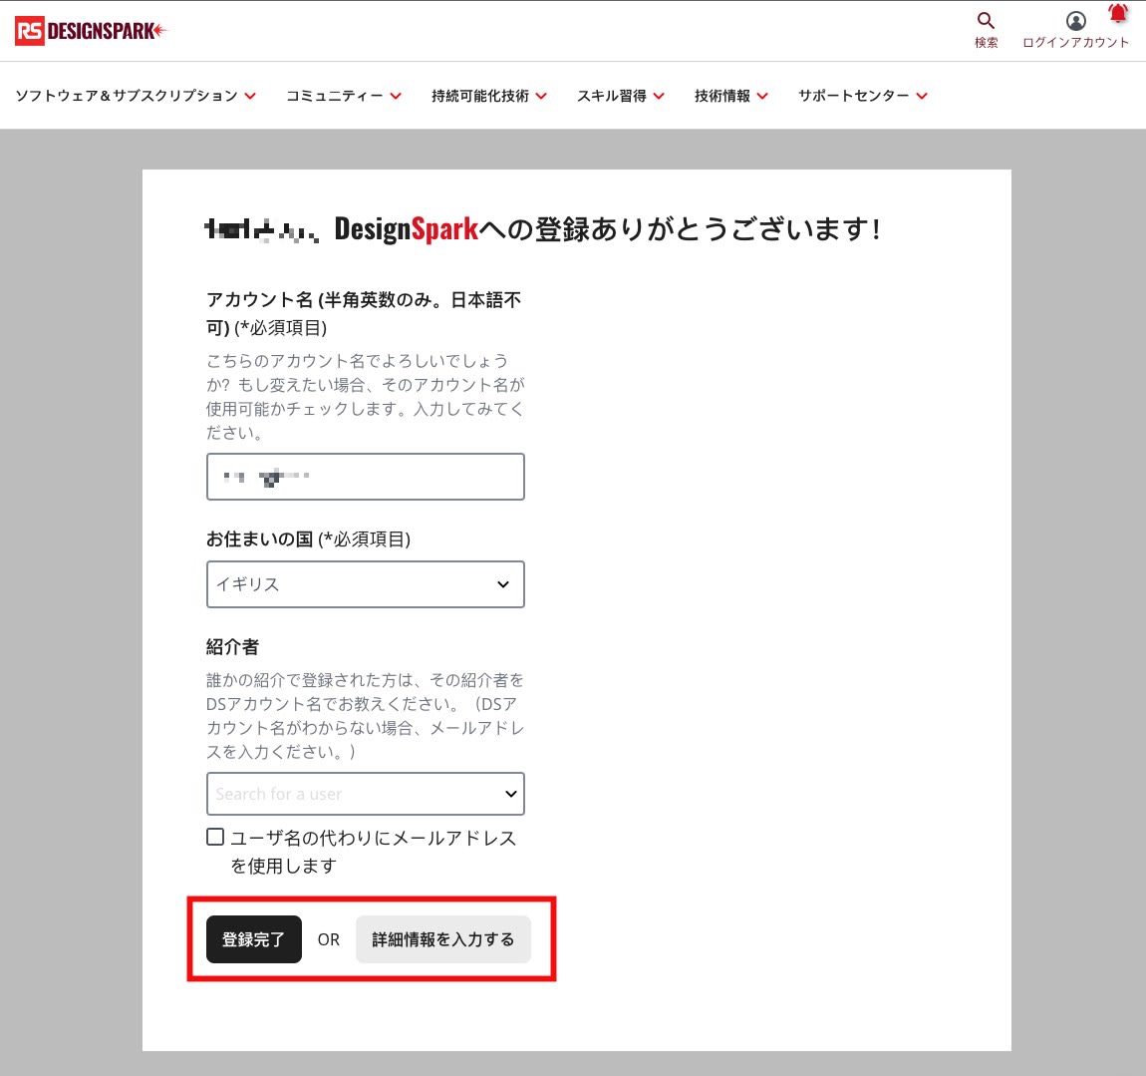Screen dimensions: 1146x1076
Task: Open the country dropdown showing イギリス
Action: coord(366,584)
